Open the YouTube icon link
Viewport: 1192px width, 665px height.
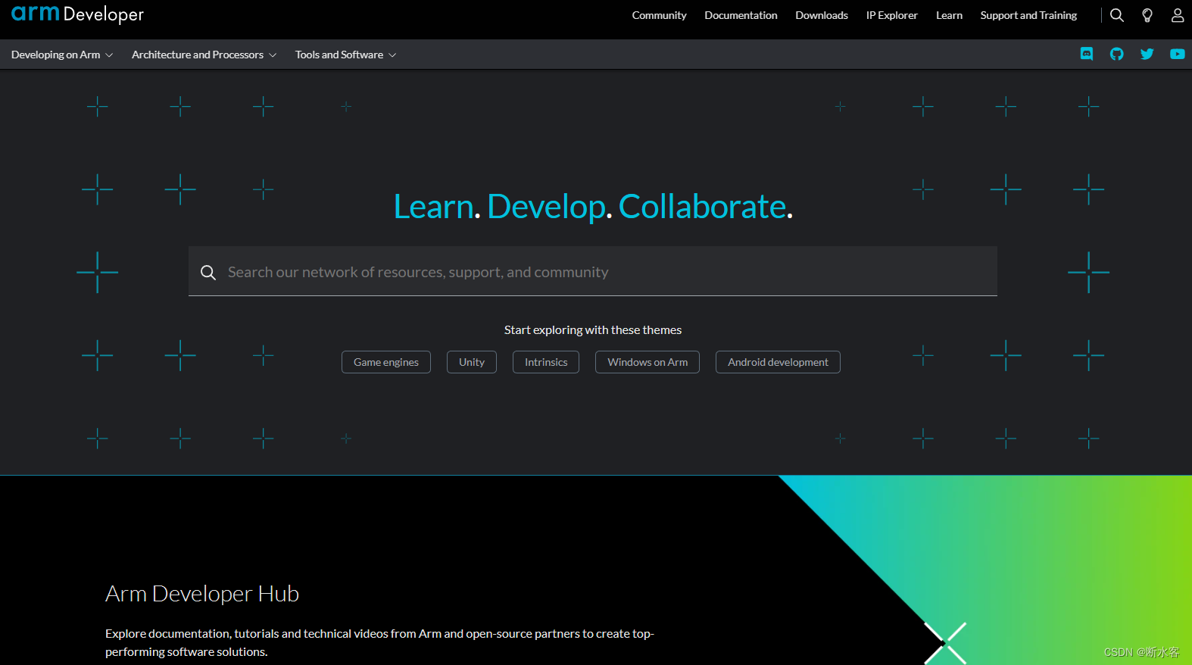pyautogui.click(x=1178, y=54)
